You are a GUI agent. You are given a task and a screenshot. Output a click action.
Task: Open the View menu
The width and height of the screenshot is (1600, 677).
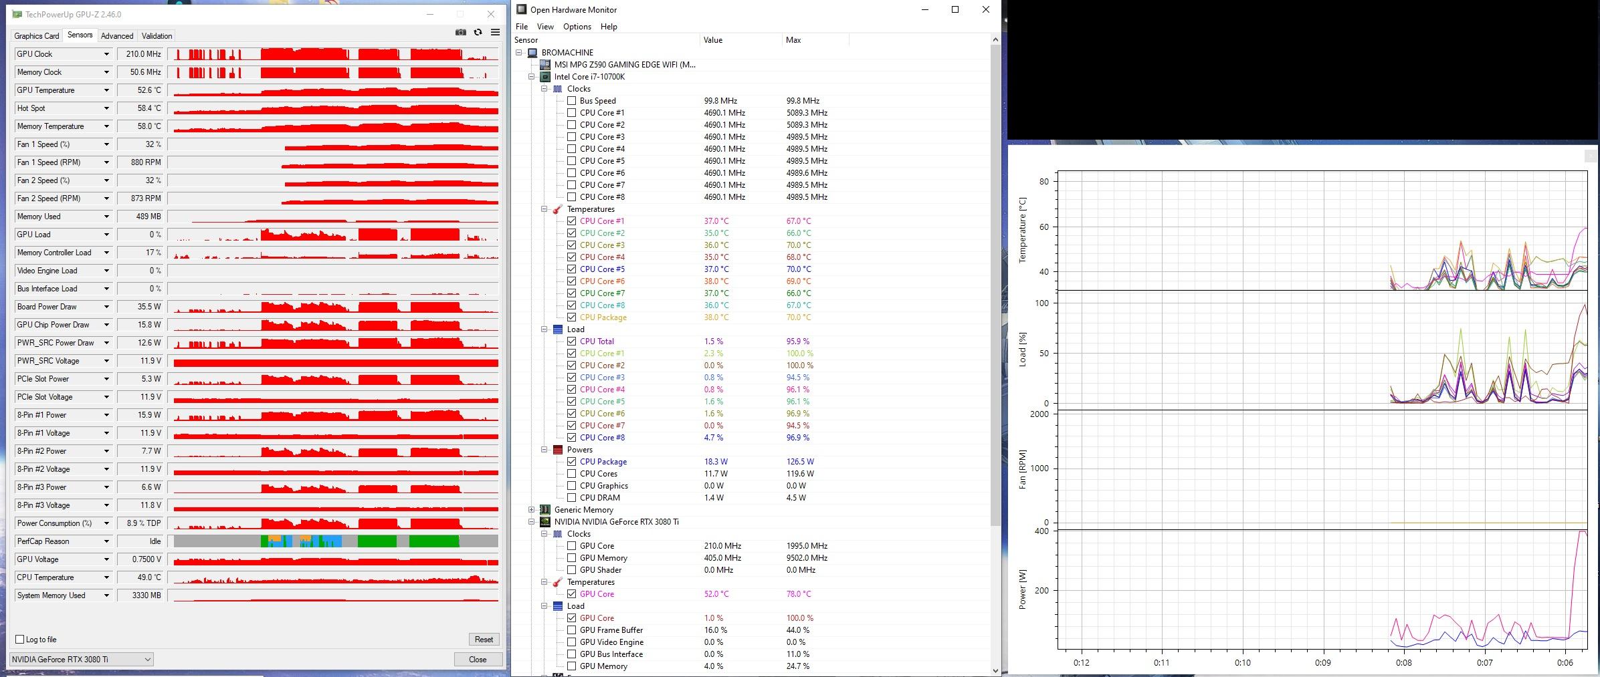pos(545,27)
